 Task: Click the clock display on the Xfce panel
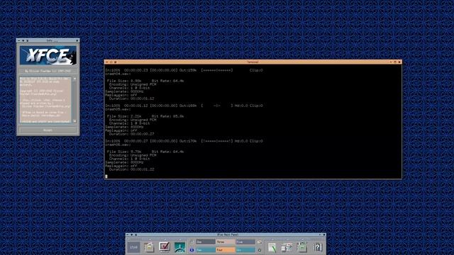pos(134,247)
